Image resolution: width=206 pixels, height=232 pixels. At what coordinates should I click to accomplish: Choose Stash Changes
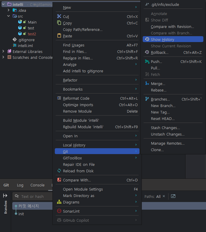[x=173, y=128]
